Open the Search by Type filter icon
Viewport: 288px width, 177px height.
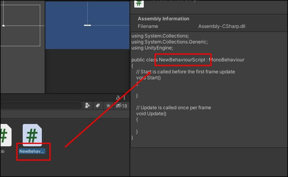click(x=88, y=106)
